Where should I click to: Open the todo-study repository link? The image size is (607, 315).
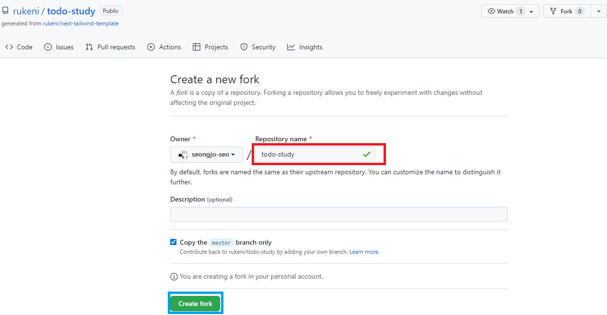71,11
